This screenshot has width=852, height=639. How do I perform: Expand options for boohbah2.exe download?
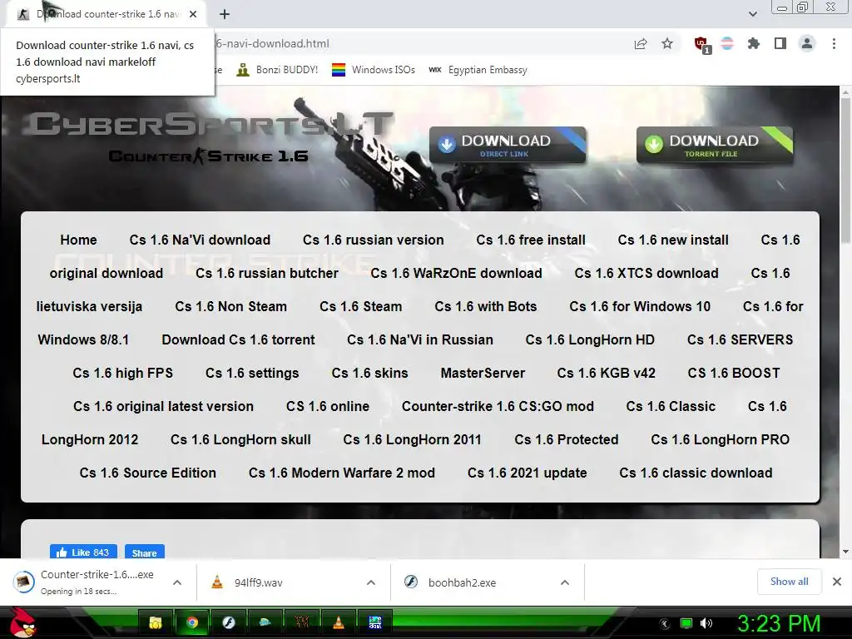click(x=565, y=582)
